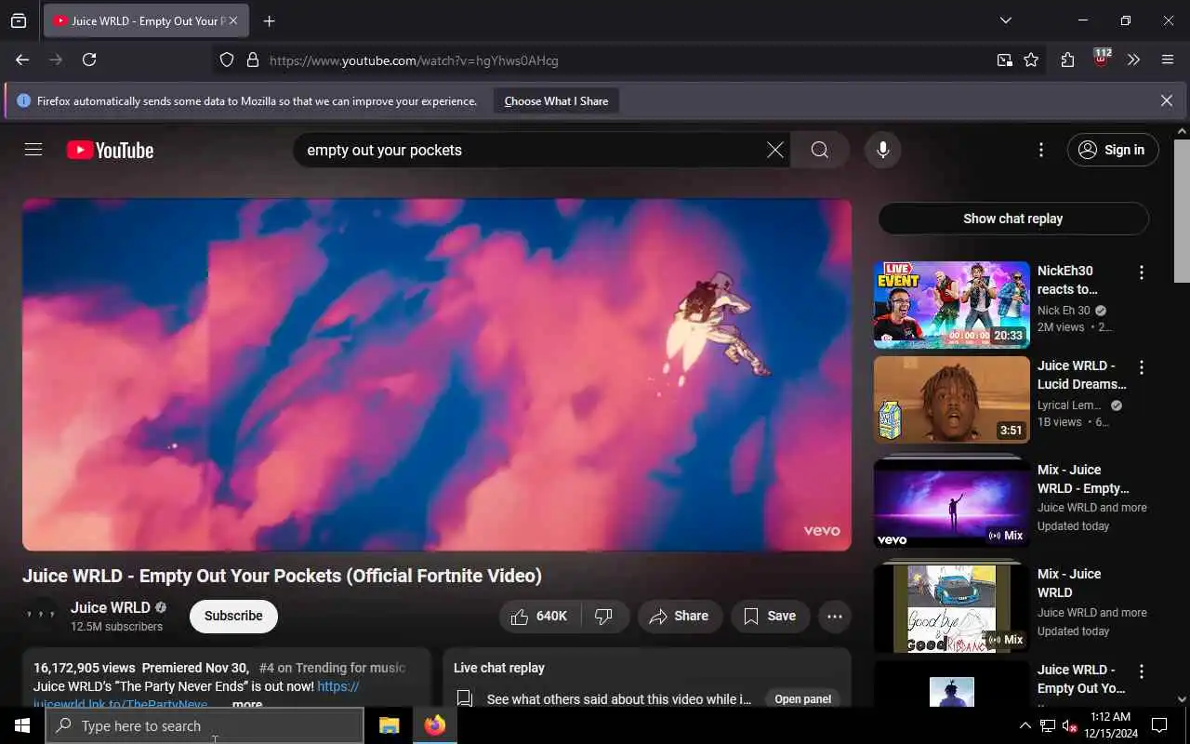Show more toolbar tools chevrons
Screen dimensions: 1190x744
pyautogui.click(x=1133, y=60)
